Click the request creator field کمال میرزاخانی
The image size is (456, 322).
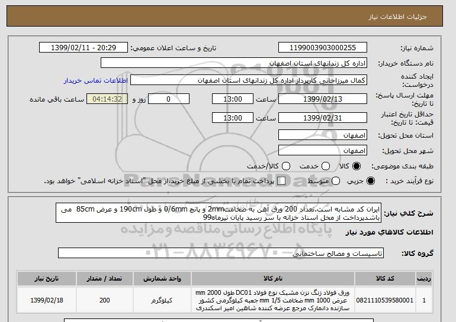249,80
